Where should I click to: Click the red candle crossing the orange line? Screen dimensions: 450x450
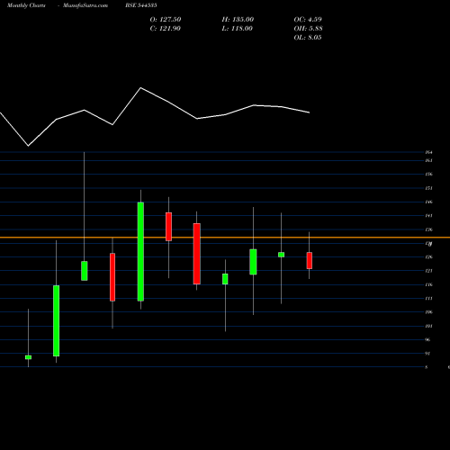coord(168,227)
